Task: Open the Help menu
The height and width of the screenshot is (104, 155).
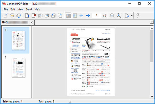Action: 37,9
